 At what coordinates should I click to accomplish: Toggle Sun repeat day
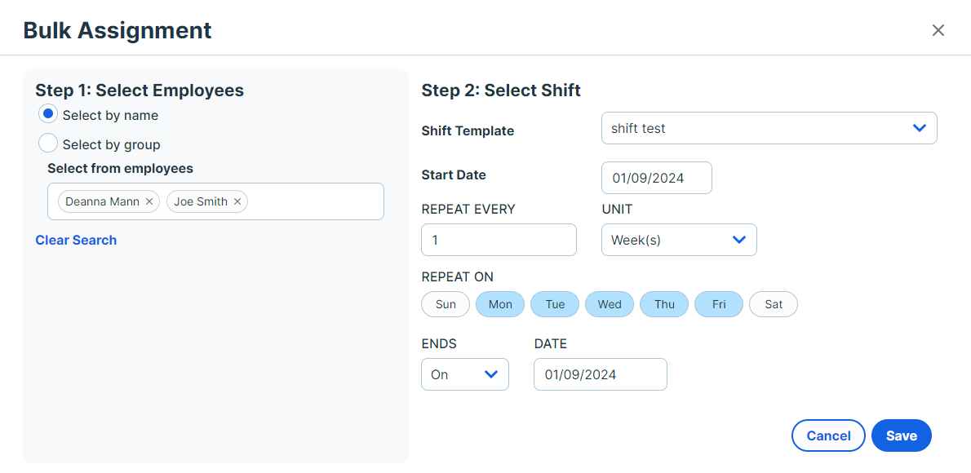coord(446,305)
